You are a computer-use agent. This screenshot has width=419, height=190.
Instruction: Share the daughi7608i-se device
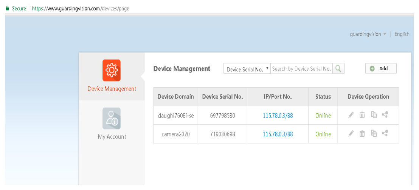tap(385, 115)
